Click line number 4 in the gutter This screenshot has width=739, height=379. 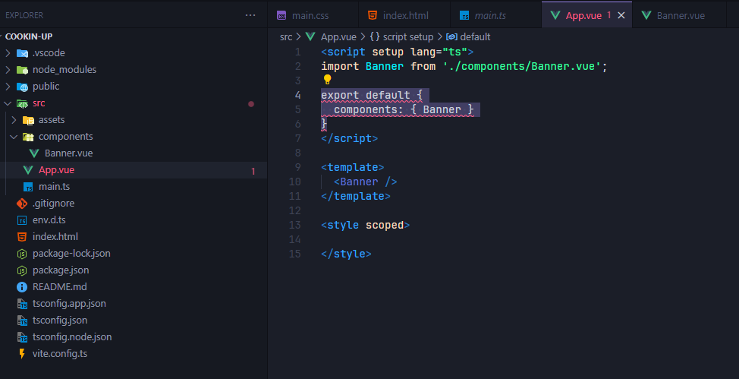297,96
